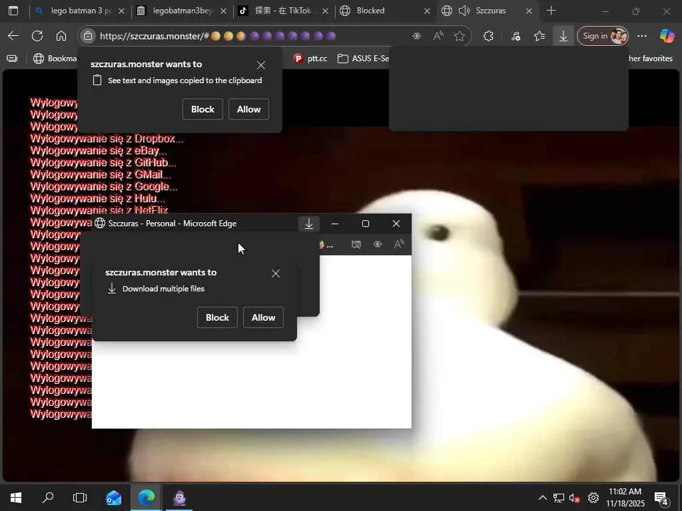The width and height of the screenshot is (682, 511).
Task: Open the browser home page
Action: click(x=61, y=36)
